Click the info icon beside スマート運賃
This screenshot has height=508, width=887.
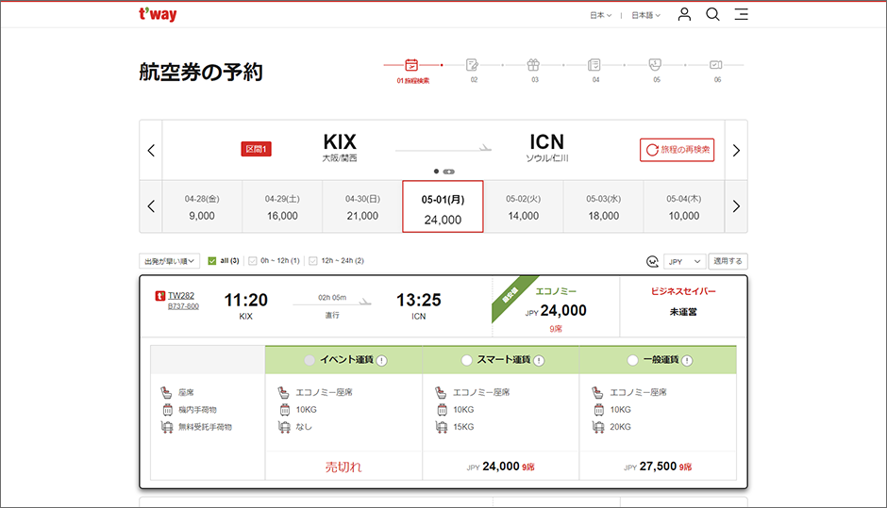(539, 360)
